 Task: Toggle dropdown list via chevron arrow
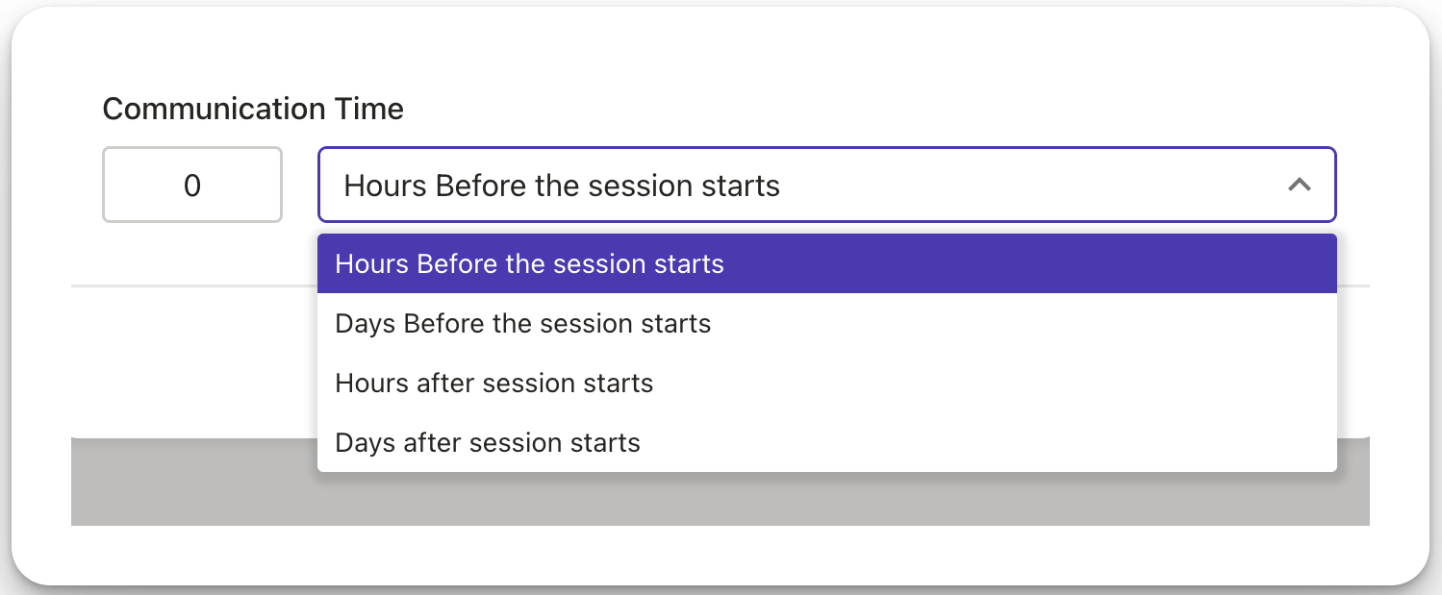coord(1299,185)
